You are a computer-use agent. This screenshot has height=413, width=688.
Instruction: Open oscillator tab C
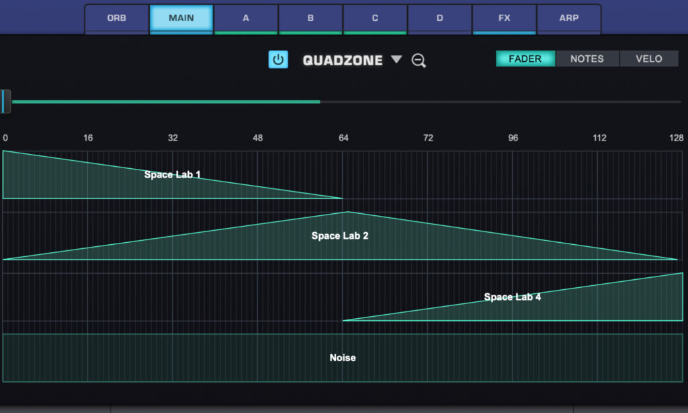click(x=374, y=18)
